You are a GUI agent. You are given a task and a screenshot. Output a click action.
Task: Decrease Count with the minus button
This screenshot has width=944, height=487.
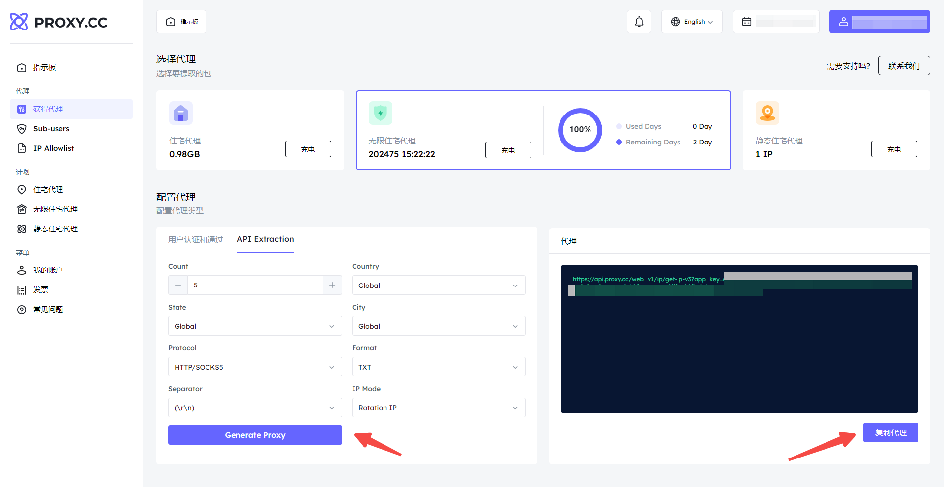178,285
